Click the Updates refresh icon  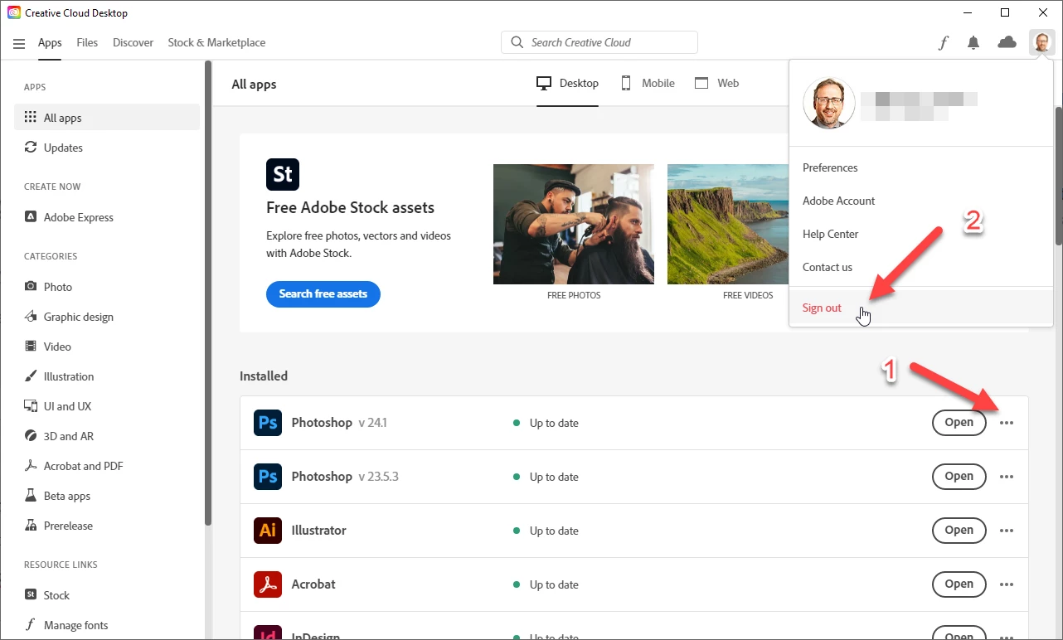pos(31,148)
